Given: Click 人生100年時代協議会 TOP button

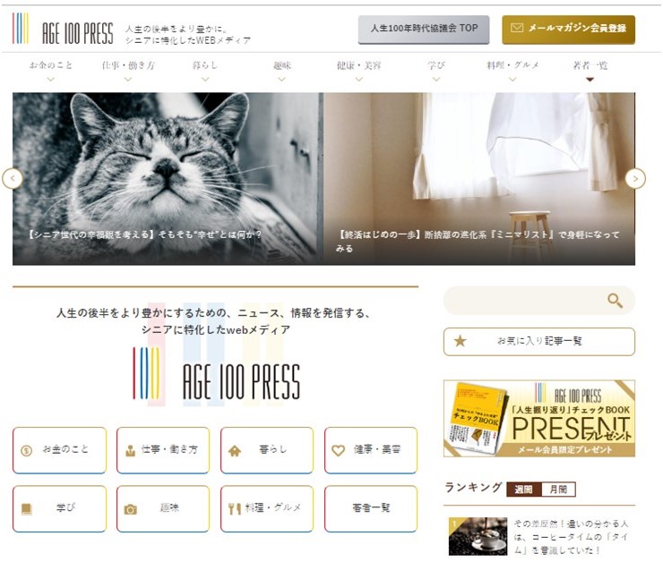Looking at the screenshot, I should click(x=424, y=30).
